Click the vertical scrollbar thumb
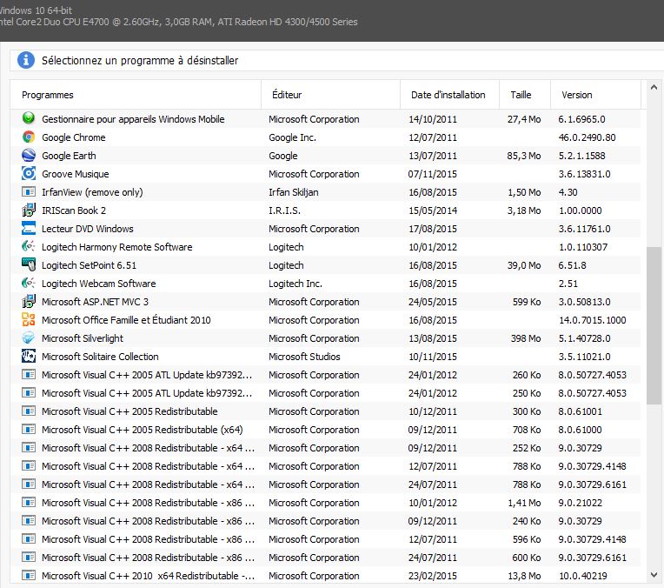 click(x=654, y=325)
